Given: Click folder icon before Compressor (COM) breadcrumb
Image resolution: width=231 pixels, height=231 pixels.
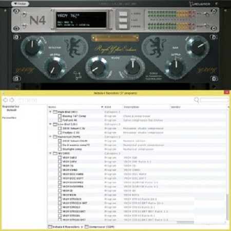Looking at the screenshot, I should coord(87,227).
